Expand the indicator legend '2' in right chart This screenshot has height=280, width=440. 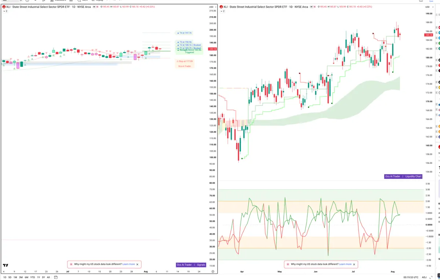pyautogui.click(x=223, y=11)
